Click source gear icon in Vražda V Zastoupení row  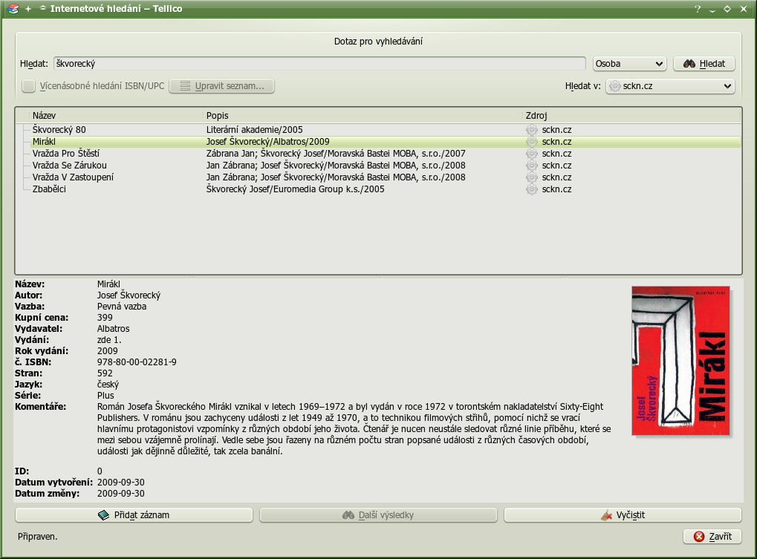pyautogui.click(x=532, y=177)
